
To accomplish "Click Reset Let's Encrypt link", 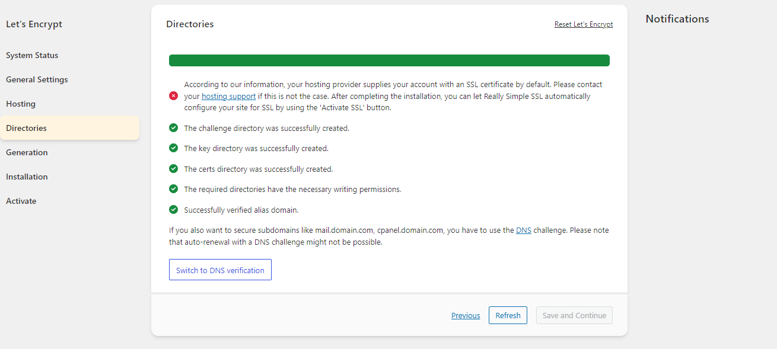I will click(584, 24).
